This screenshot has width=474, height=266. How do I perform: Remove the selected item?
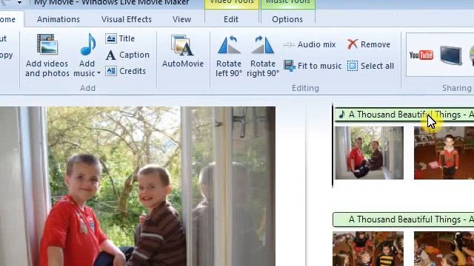pos(369,44)
